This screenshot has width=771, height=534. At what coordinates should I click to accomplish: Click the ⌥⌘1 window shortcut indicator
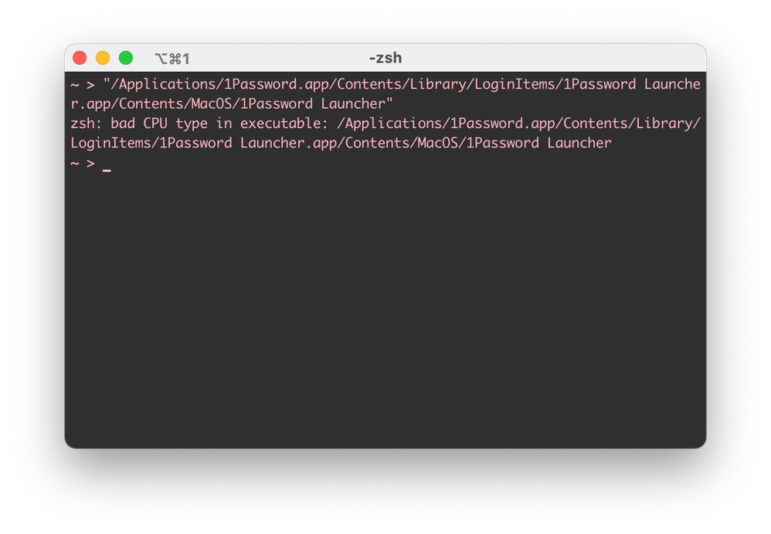point(172,59)
